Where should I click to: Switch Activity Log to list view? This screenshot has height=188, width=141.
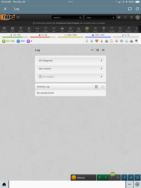pyautogui.click(x=96, y=87)
